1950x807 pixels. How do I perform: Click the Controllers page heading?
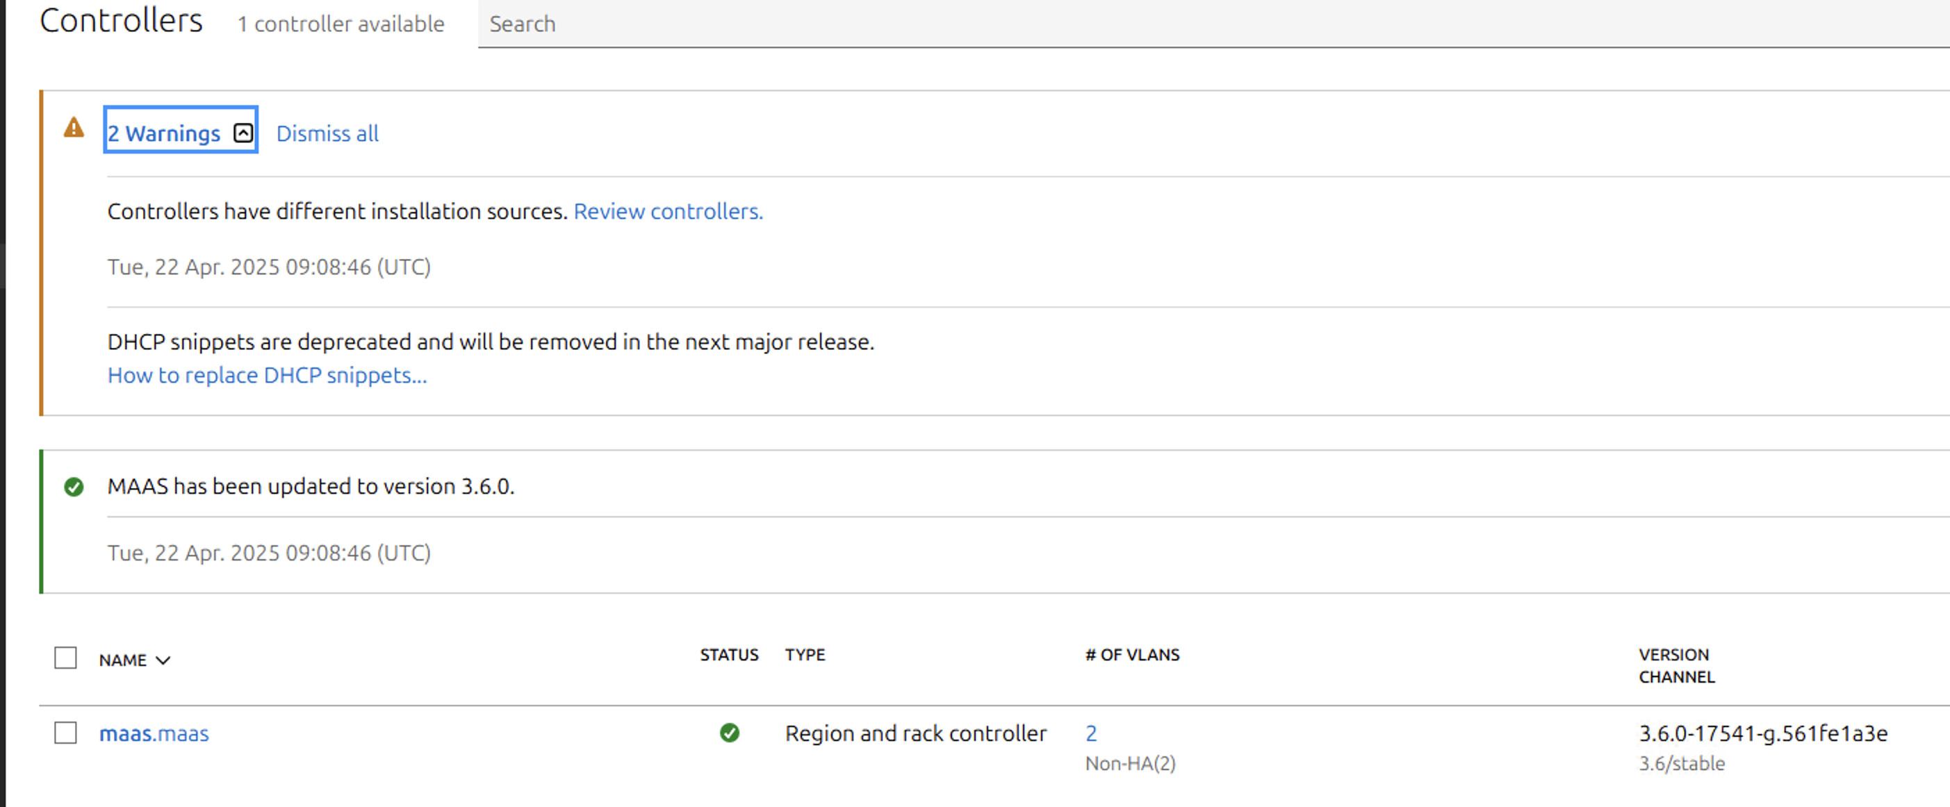(121, 20)
